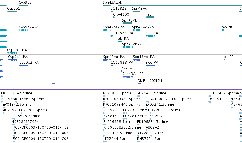Select the EP15528.3prime EST
This screenshot has width=242, height=143.
(13, 119)
